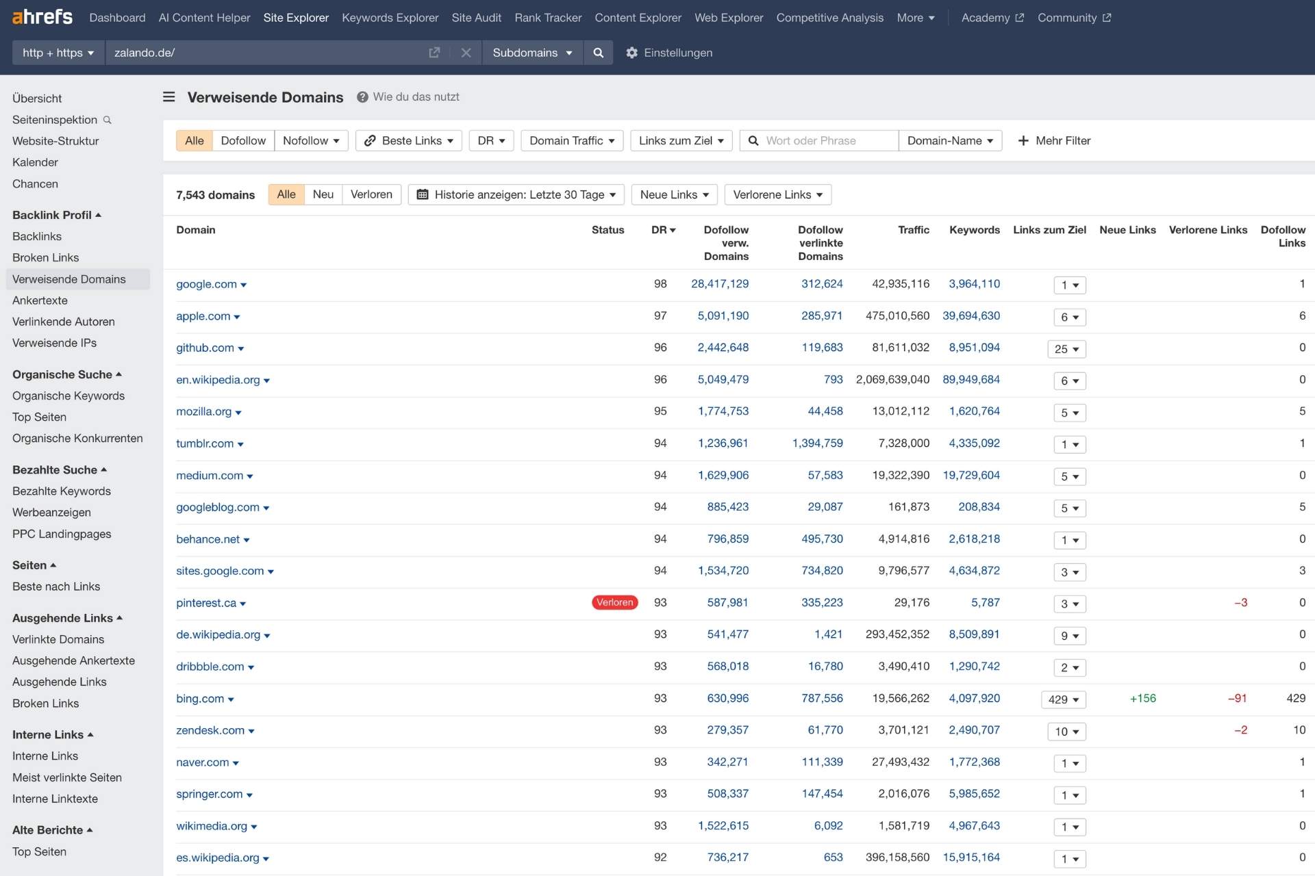Image resolution: width=1315 pixels, height=876 pixels.
Task: Open Ankertexte in sidebar
Action: click(40, 300)
